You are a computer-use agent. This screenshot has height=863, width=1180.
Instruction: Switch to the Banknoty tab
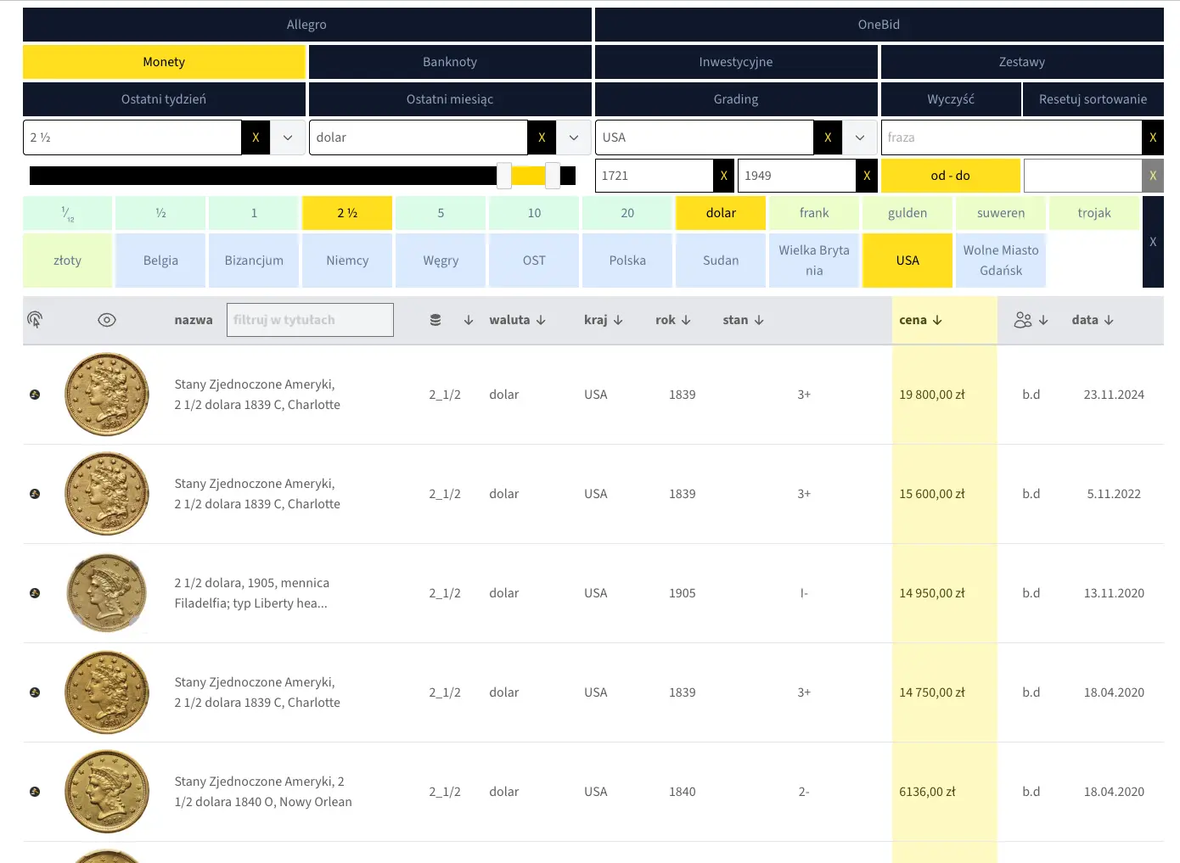click(x=450, y=62)
